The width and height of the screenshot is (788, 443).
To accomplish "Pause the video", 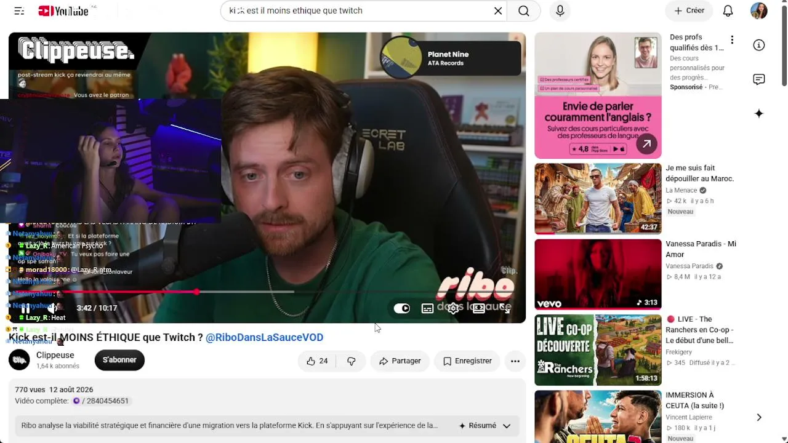I will click(x=25, y=308).
